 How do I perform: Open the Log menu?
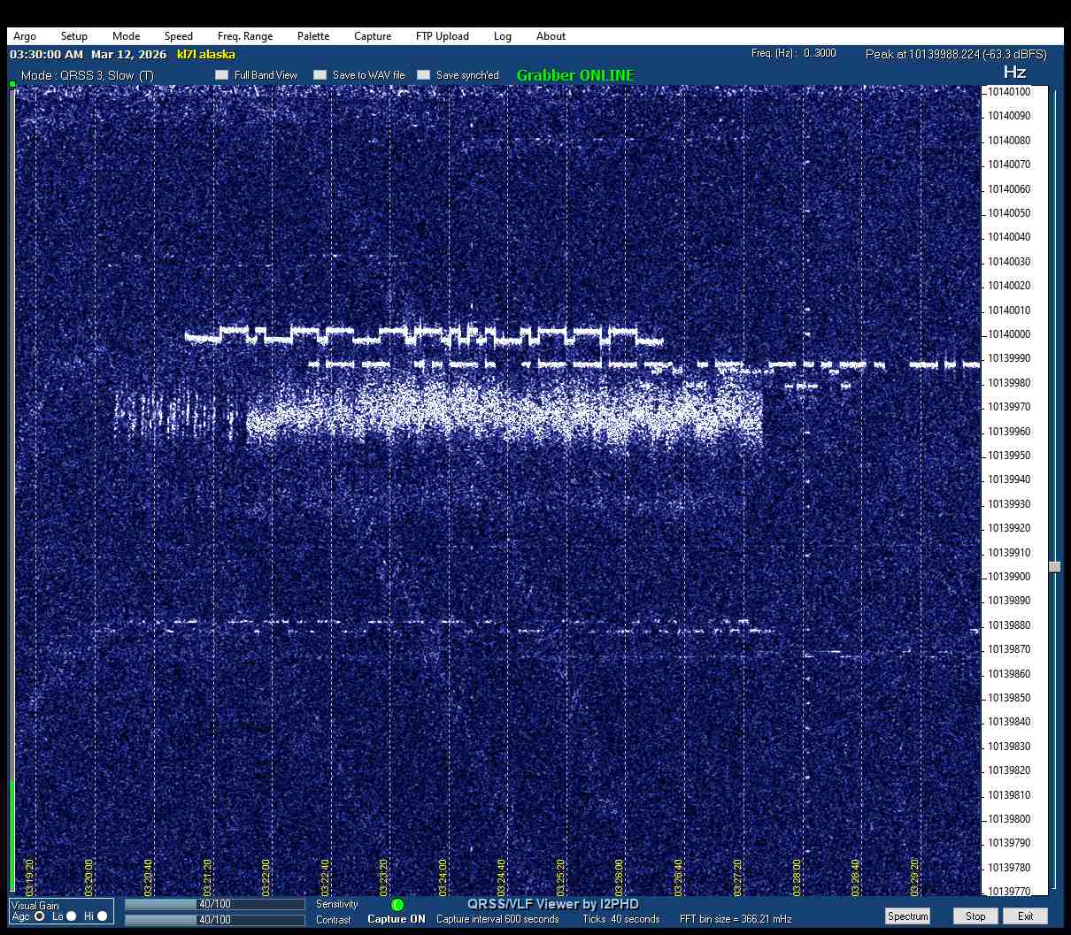503,36
